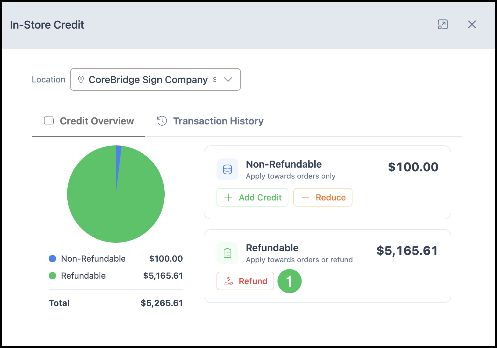Click the Refund button

pos(245,281)
